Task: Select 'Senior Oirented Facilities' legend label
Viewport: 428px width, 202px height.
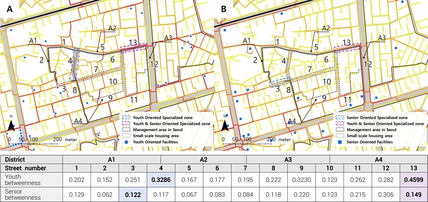Action: 369,142
